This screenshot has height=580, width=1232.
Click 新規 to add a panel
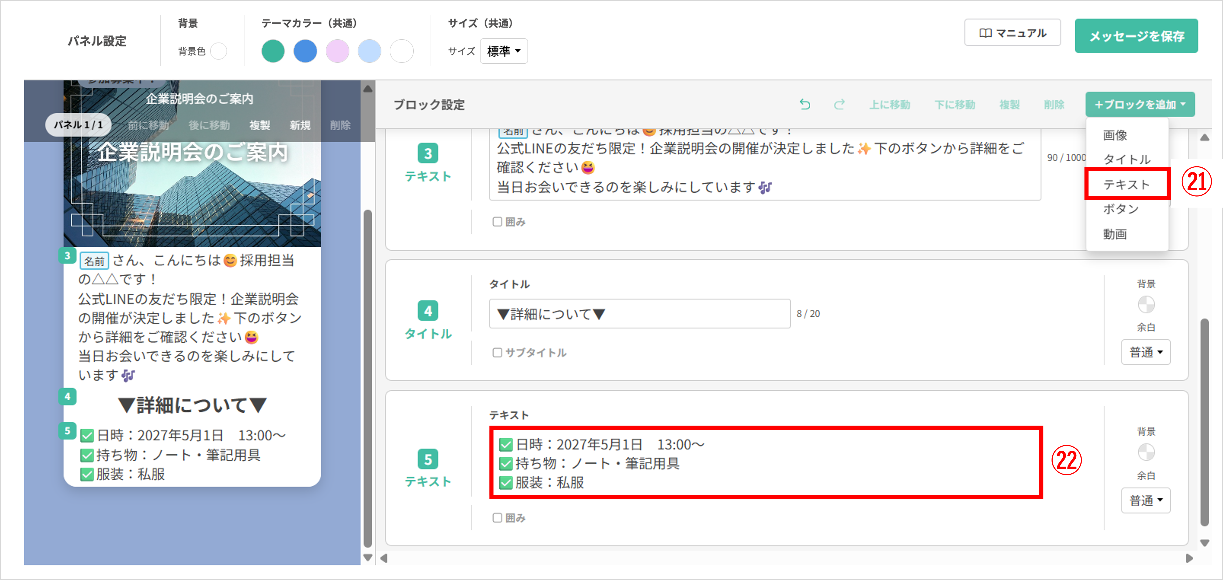coord(300,125)
